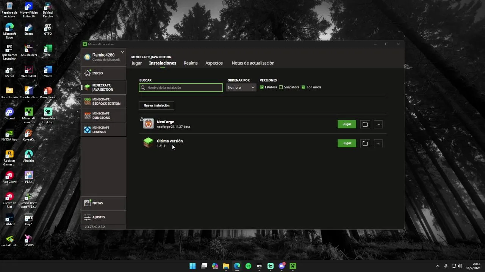
Task: Uncheck the Estables versions checkbox
Action: (x=262, y=87)
